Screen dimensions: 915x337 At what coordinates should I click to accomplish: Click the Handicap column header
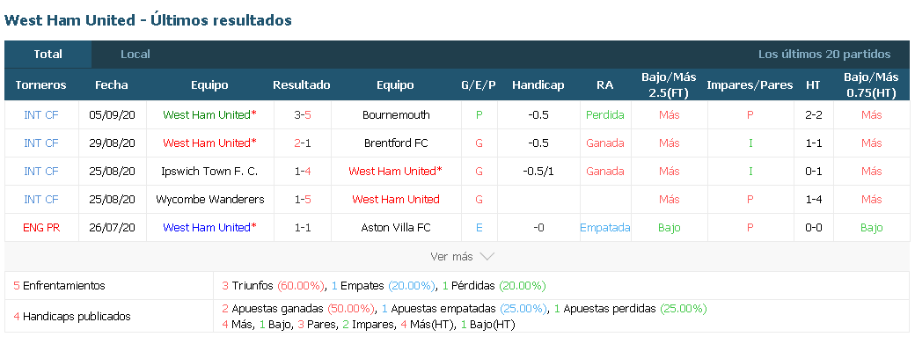[x=538, y=85]
